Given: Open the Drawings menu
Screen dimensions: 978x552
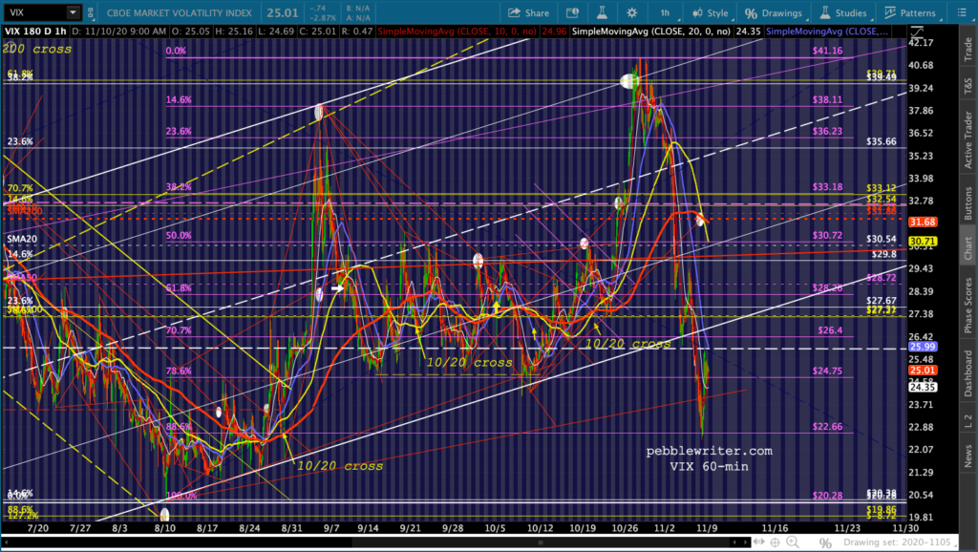Looking at the screenshot, I should click(774, 12).
